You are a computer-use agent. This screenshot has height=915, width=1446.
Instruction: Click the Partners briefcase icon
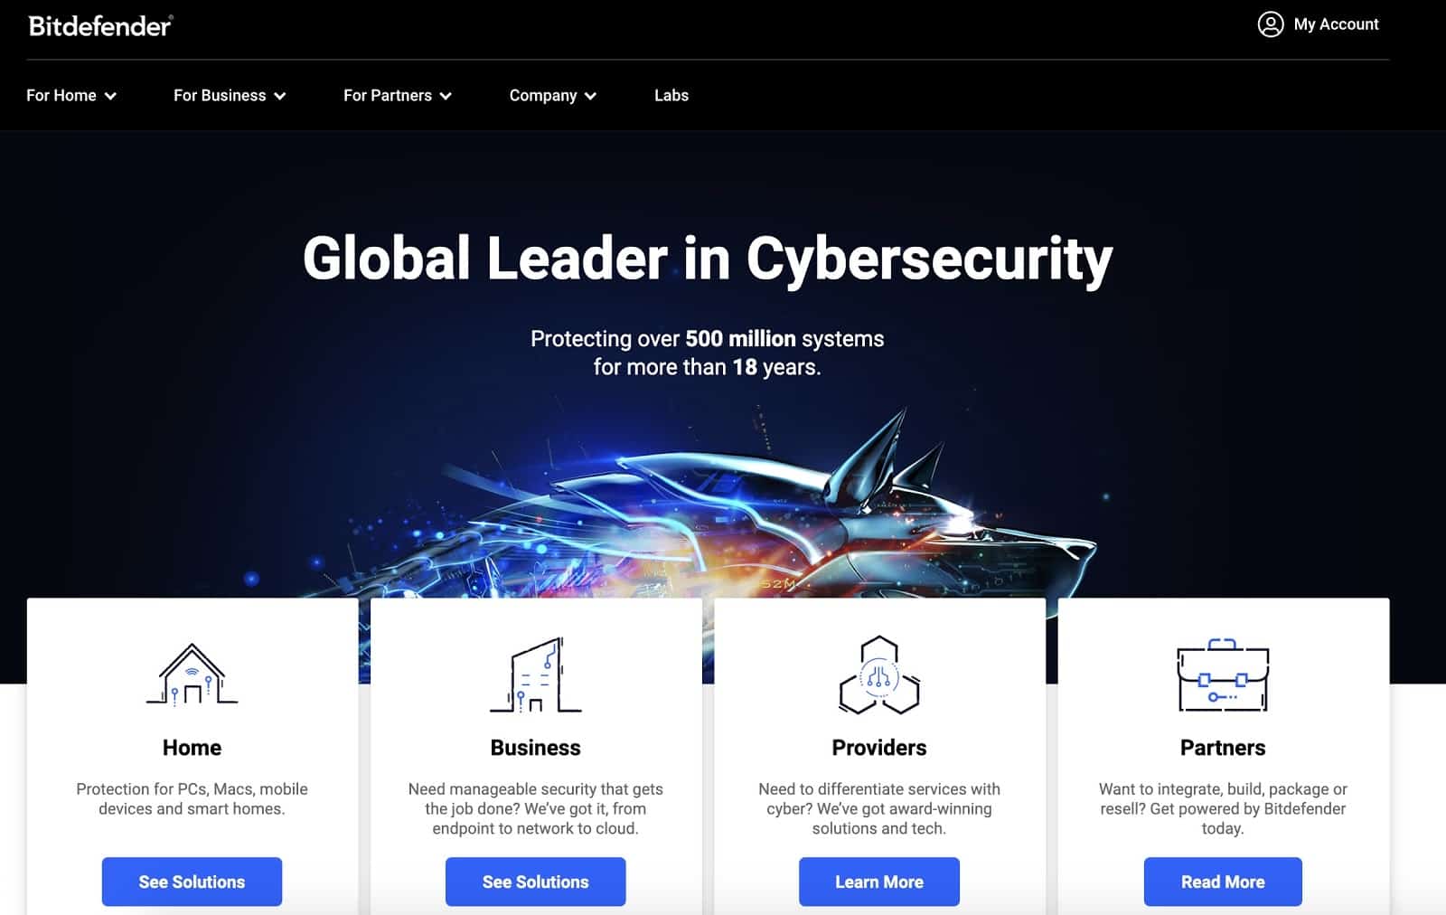pyautogui.click(x=1223, y=675)
